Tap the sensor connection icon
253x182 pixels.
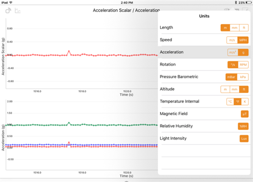click(8, 11)
